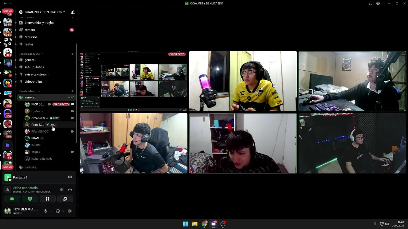Viewport: 408px width, 229px height.
Task: Focus video tile with skeleton and LED lights
Action: (353, 143)
